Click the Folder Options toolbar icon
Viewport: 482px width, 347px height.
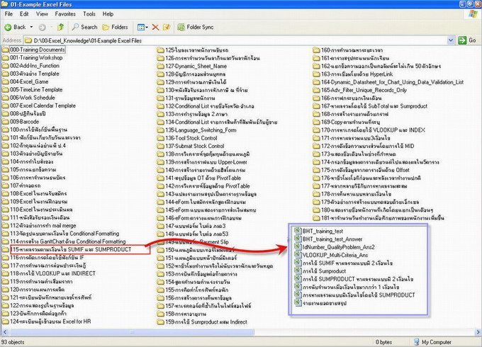tap(167, 28)
